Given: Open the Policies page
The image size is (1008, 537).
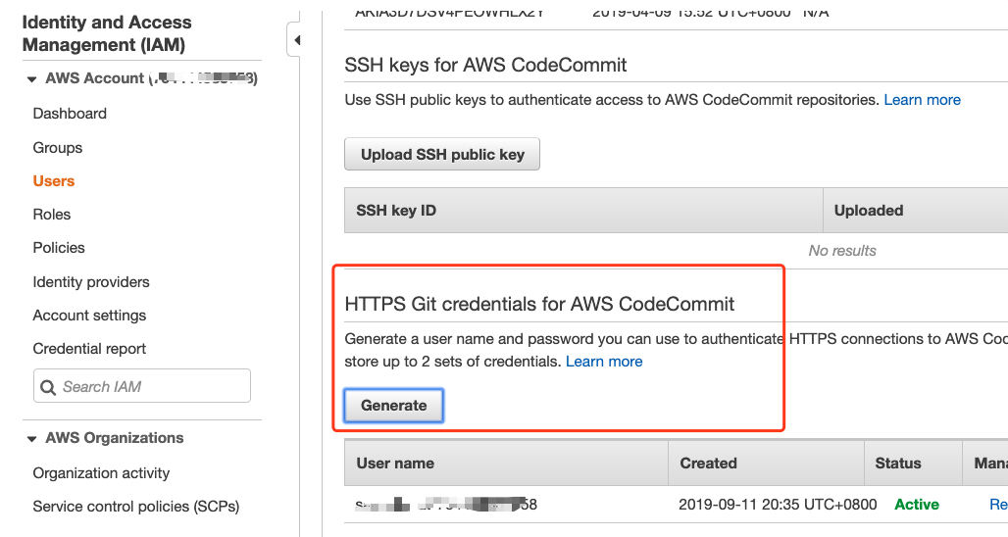Looking at the screenshot, I should pyautogui.click(x=59, y=248).
